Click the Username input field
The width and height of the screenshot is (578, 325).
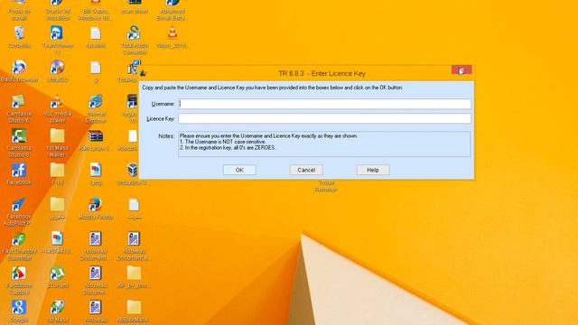coord(324,104)
